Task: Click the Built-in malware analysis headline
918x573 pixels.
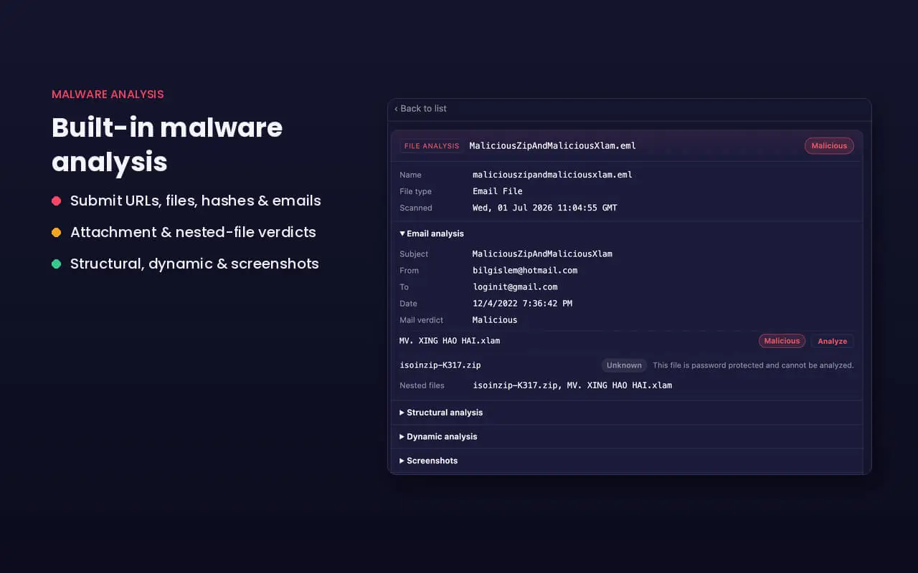Action: [x=167, y=145]
